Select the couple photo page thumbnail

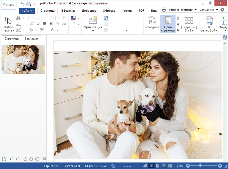pos(23,59)
